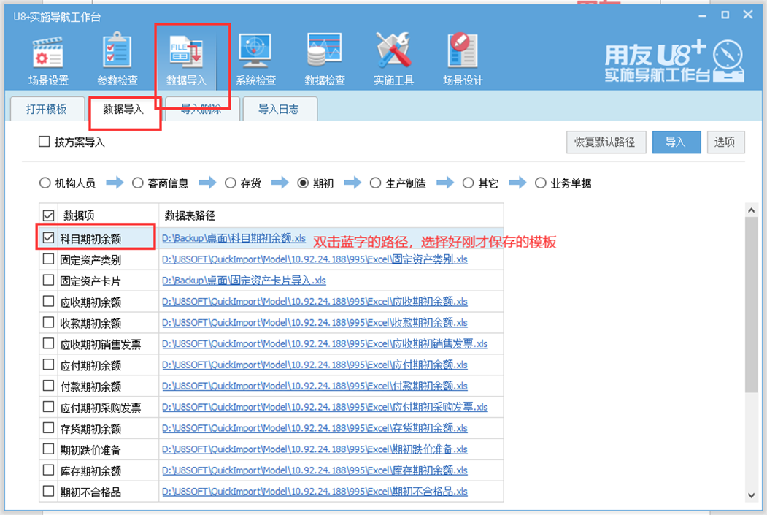Open the 系统检查 monitor icon

click(255, 59)
